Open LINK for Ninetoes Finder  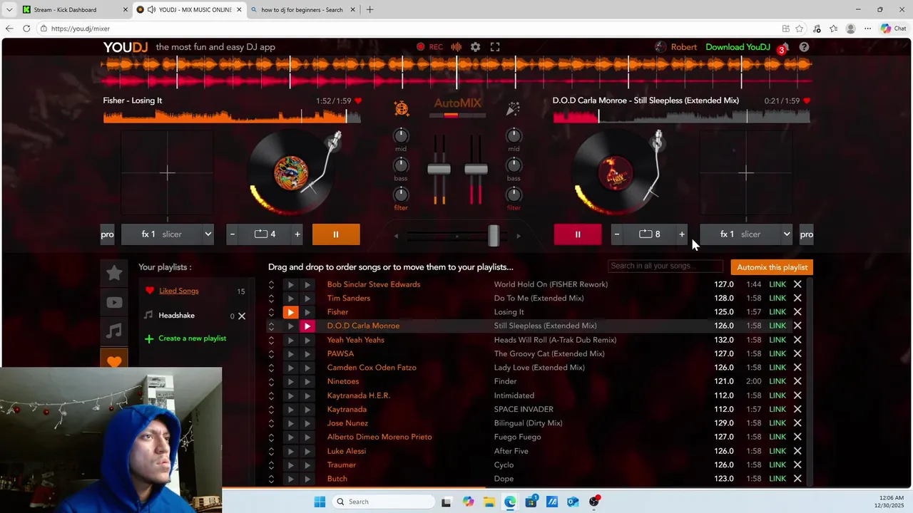click(777, 382)
